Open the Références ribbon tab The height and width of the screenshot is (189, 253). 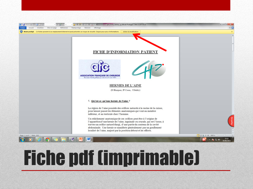click(x=64, y=28)
